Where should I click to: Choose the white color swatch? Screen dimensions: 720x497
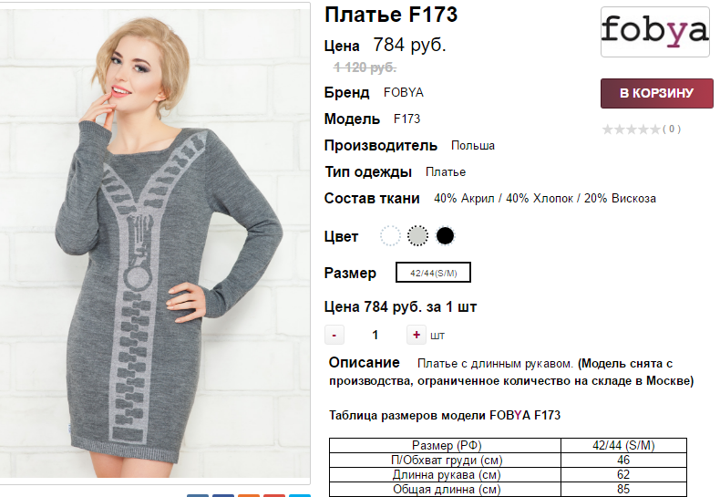coord(390,236)
